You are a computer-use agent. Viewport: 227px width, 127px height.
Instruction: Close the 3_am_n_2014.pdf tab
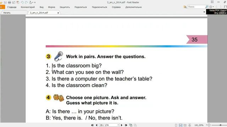(x=58, y=13)
